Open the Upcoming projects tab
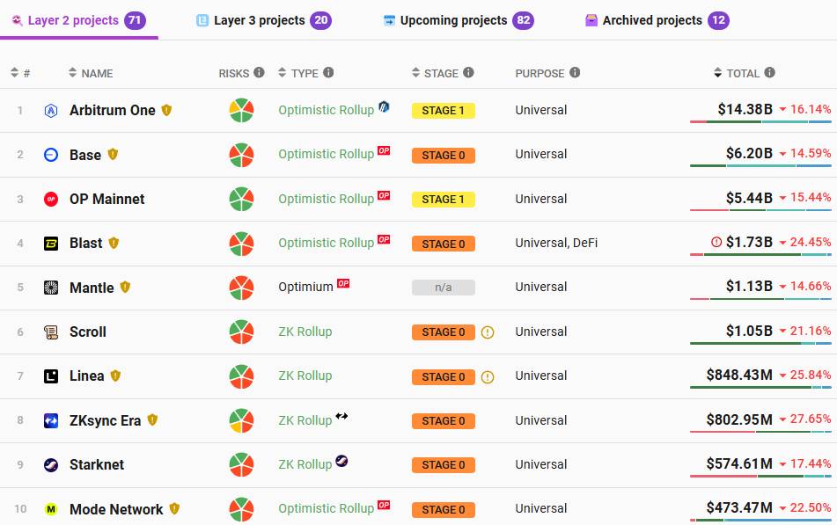The height and width of the screenshot is (525, 837). coord(453,20)
